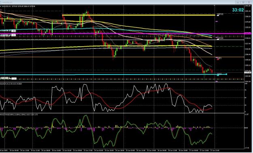Image resolution: width=253 pixels, height=153 pixels.
Task: Select the magenta horizontal level line
Action: [123, 34]
